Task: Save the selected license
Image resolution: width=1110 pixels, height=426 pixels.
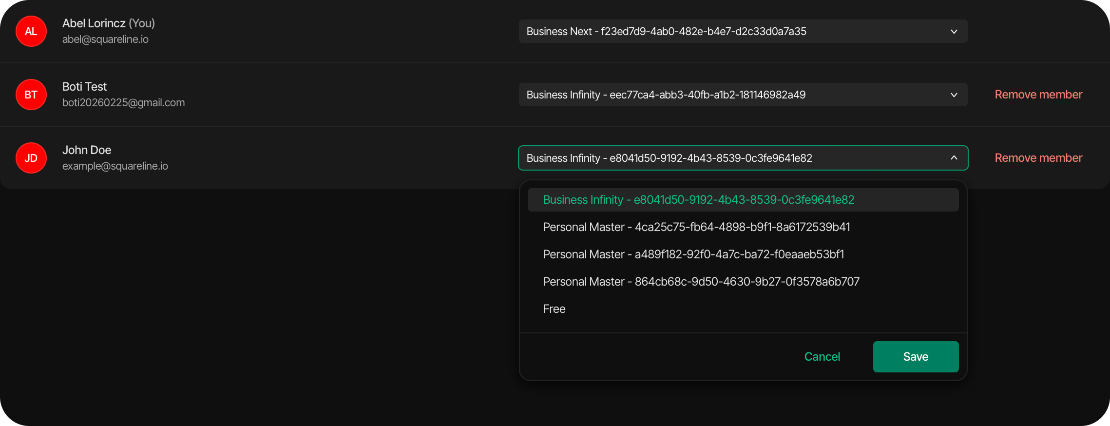Action: [916, 357]
